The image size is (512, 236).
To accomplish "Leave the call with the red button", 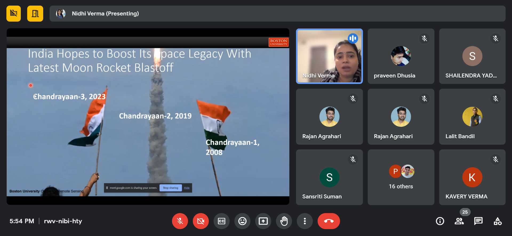I will [329, 221].
